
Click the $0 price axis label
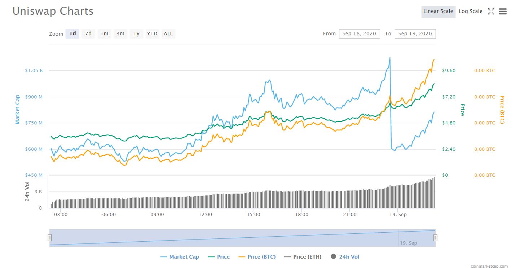[445, 175]
